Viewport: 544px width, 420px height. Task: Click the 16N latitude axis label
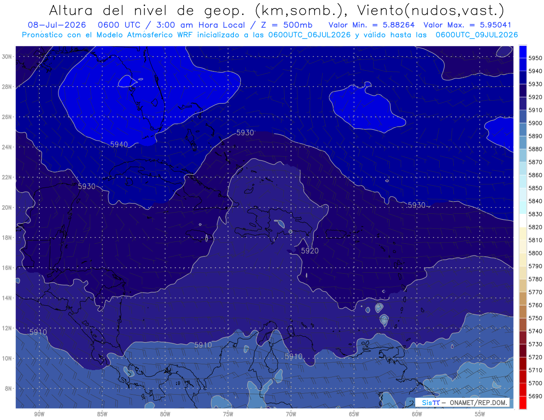click(x=7, y=268)
